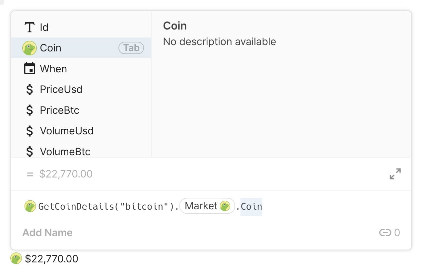Click the Market chip in the formula
This screenshot has height=276, width=422.
207,206
